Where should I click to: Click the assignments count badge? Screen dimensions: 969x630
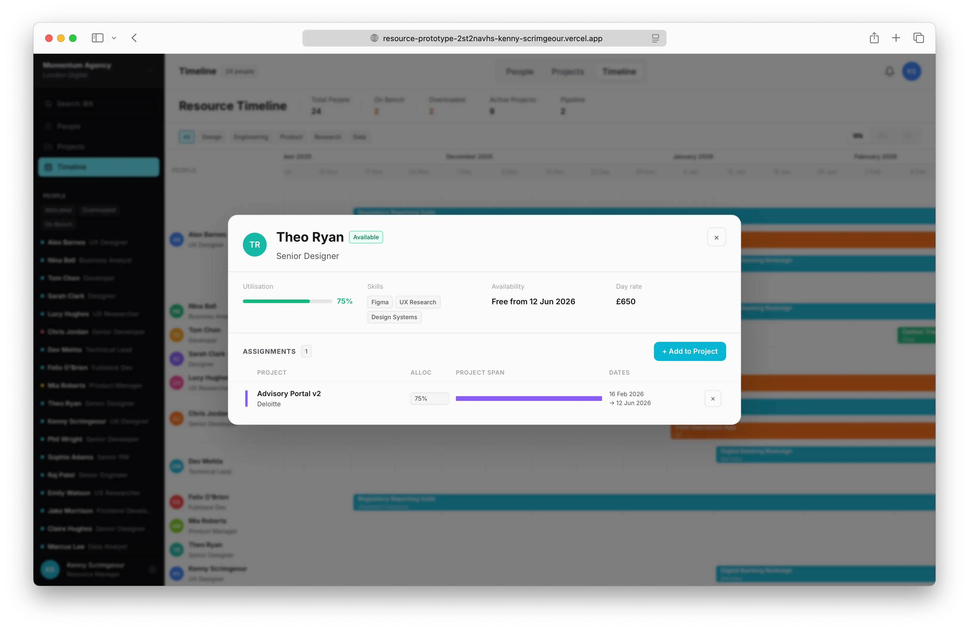pos(306,351)
